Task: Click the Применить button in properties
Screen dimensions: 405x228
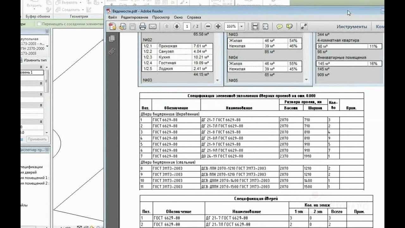Action: pos(37,139)
